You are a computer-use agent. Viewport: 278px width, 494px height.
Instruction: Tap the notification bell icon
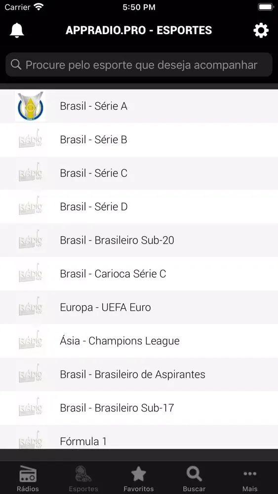(x=17, y=31)
